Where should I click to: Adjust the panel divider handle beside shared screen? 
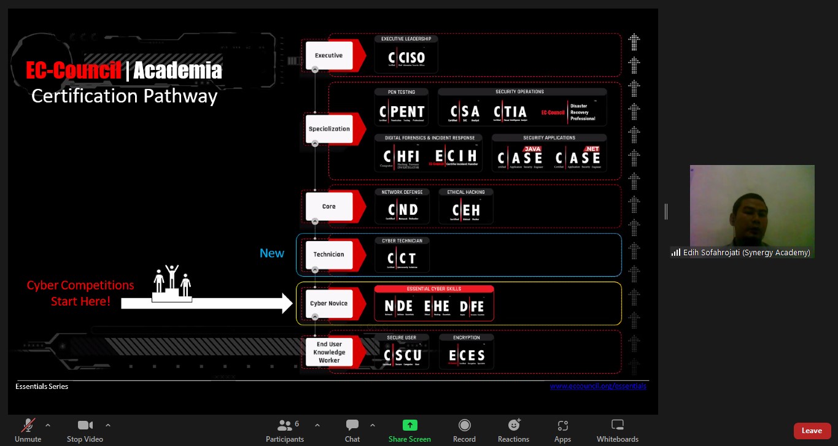pos(665,212)
